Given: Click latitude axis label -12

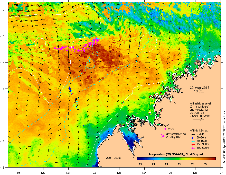Looking at the screenshot, I should click(3, 10).
